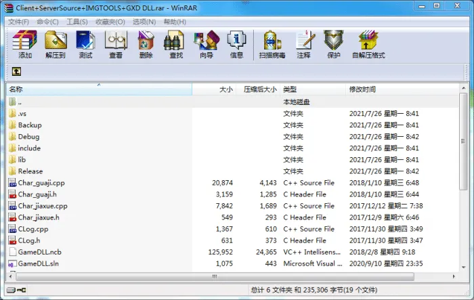Click the 添加 (Add) toolbar icon
The image size is (474, 300).
pos(25,44)
